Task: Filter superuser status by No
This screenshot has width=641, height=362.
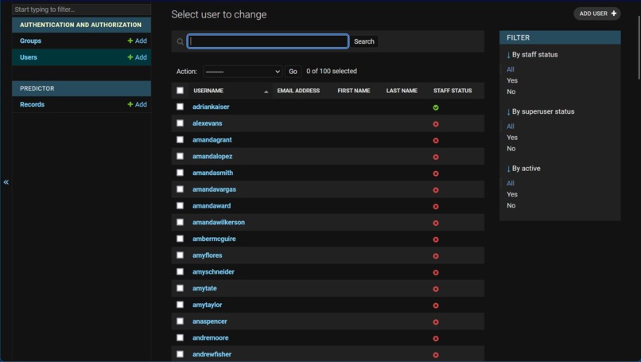Action: tap(511, 149)
